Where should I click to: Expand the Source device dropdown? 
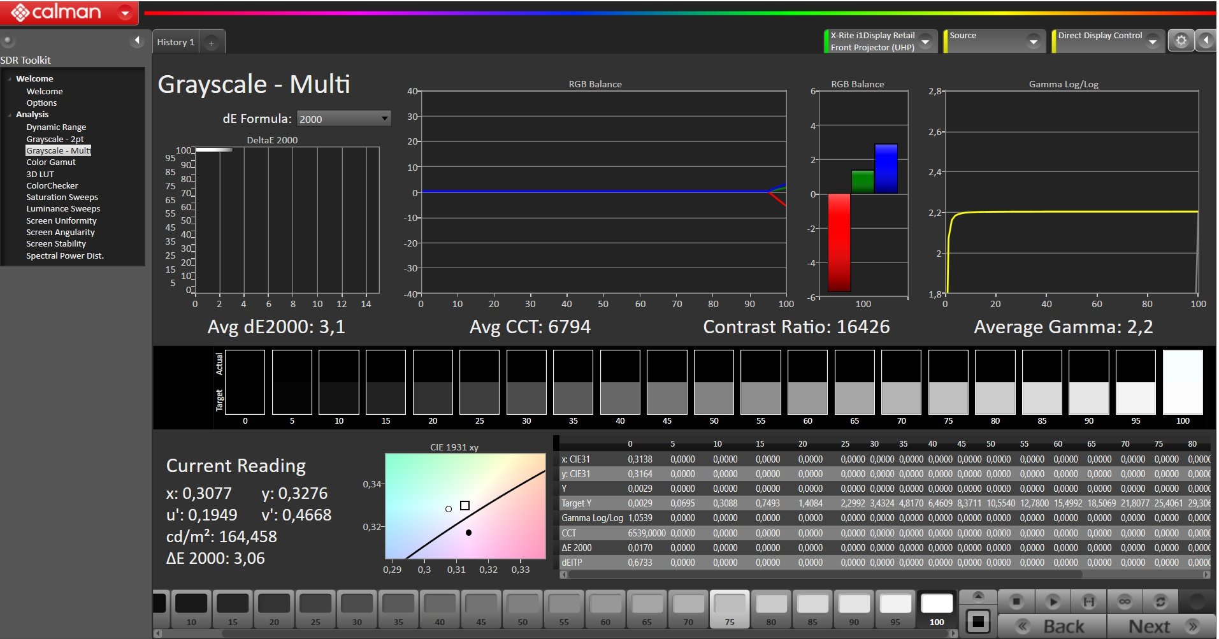[x=1033, y=41]
